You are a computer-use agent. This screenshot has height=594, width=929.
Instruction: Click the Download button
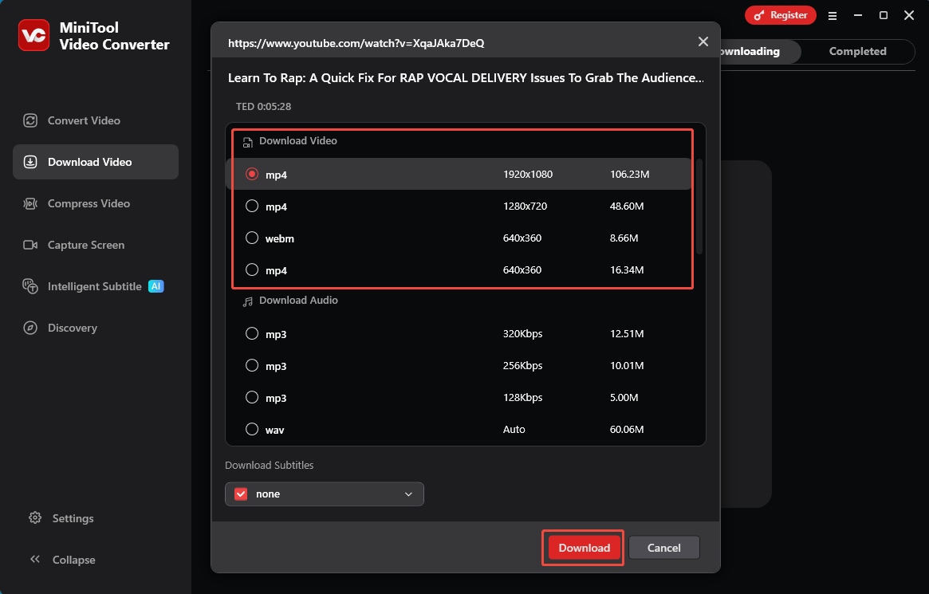coord(583,548)
